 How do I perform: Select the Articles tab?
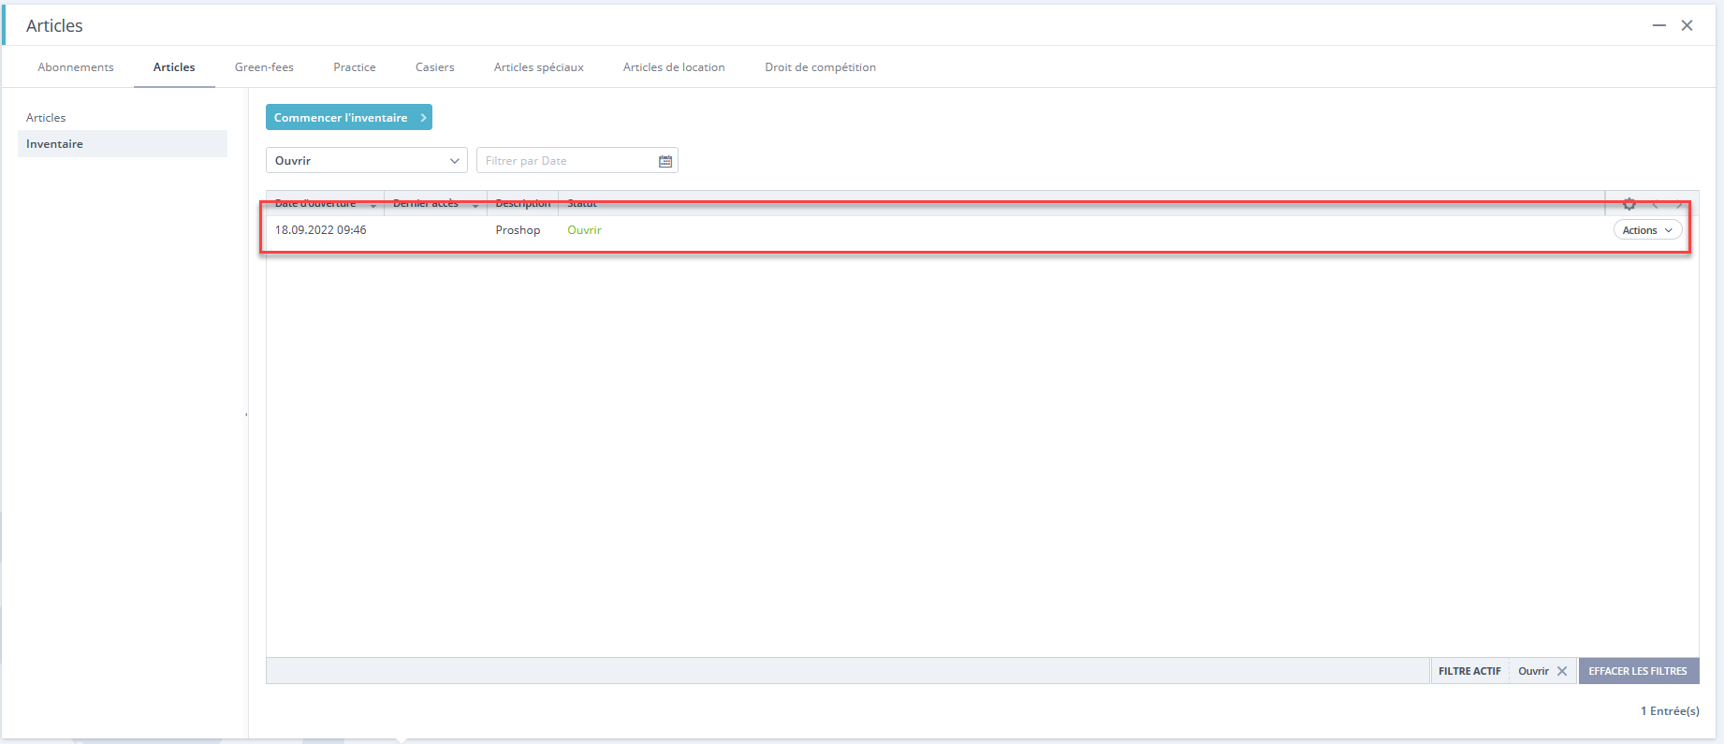point(174,67)
